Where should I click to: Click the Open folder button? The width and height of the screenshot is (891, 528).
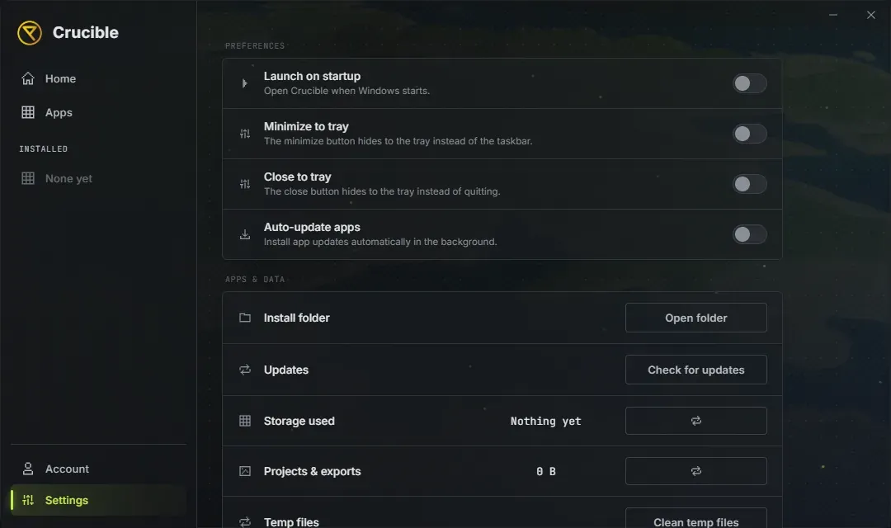(696, 318)
